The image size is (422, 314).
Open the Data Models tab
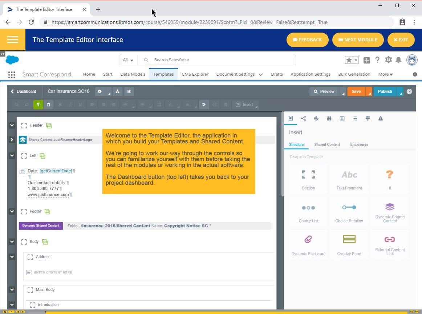point(133,74)
